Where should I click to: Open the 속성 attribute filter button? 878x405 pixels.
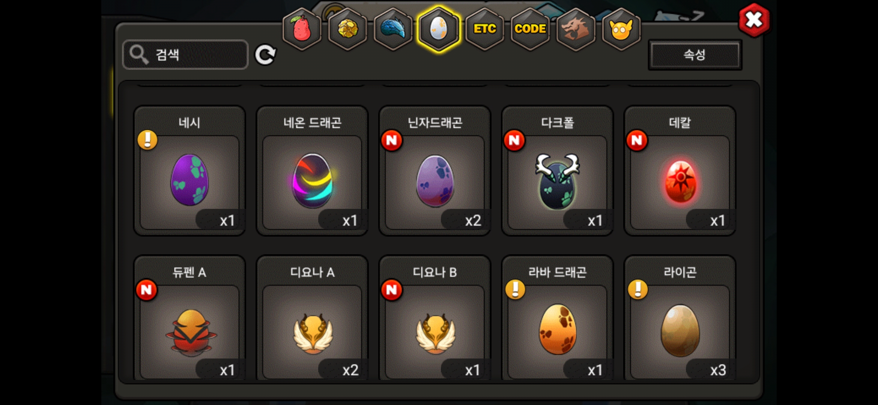[x=695, y=55]
